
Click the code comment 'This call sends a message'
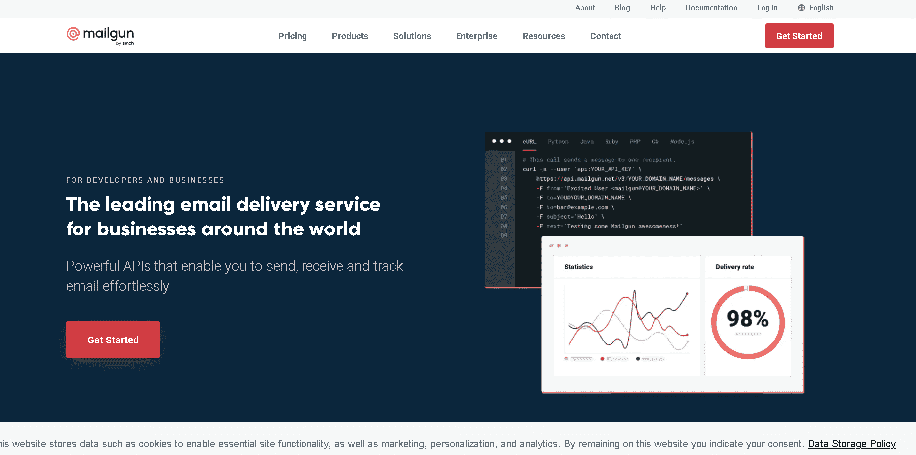click(599, 160)
